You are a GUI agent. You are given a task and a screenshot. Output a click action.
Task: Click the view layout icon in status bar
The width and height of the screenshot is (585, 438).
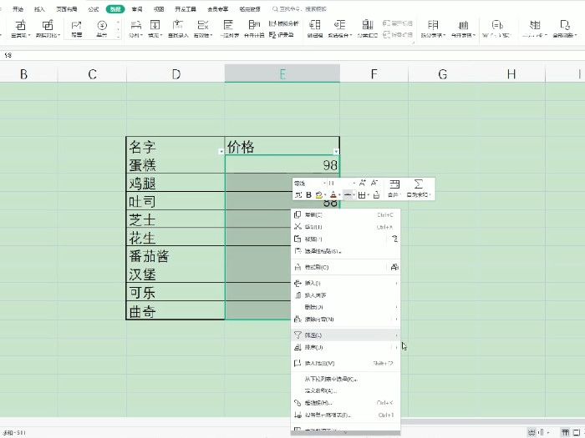(x=566, y=432)
